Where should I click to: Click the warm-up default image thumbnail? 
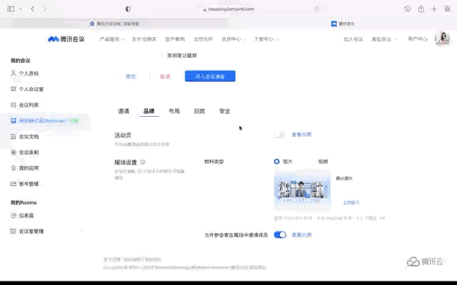pyautogui.click(x=302, y=190)
